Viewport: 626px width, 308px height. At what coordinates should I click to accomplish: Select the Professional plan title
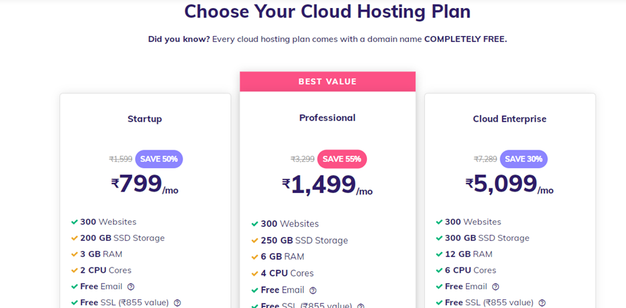(x=327, y=118)
